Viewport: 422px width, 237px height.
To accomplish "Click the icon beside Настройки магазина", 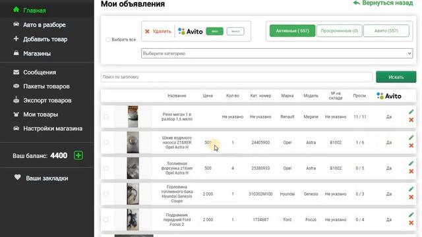I will coord(16,128).
